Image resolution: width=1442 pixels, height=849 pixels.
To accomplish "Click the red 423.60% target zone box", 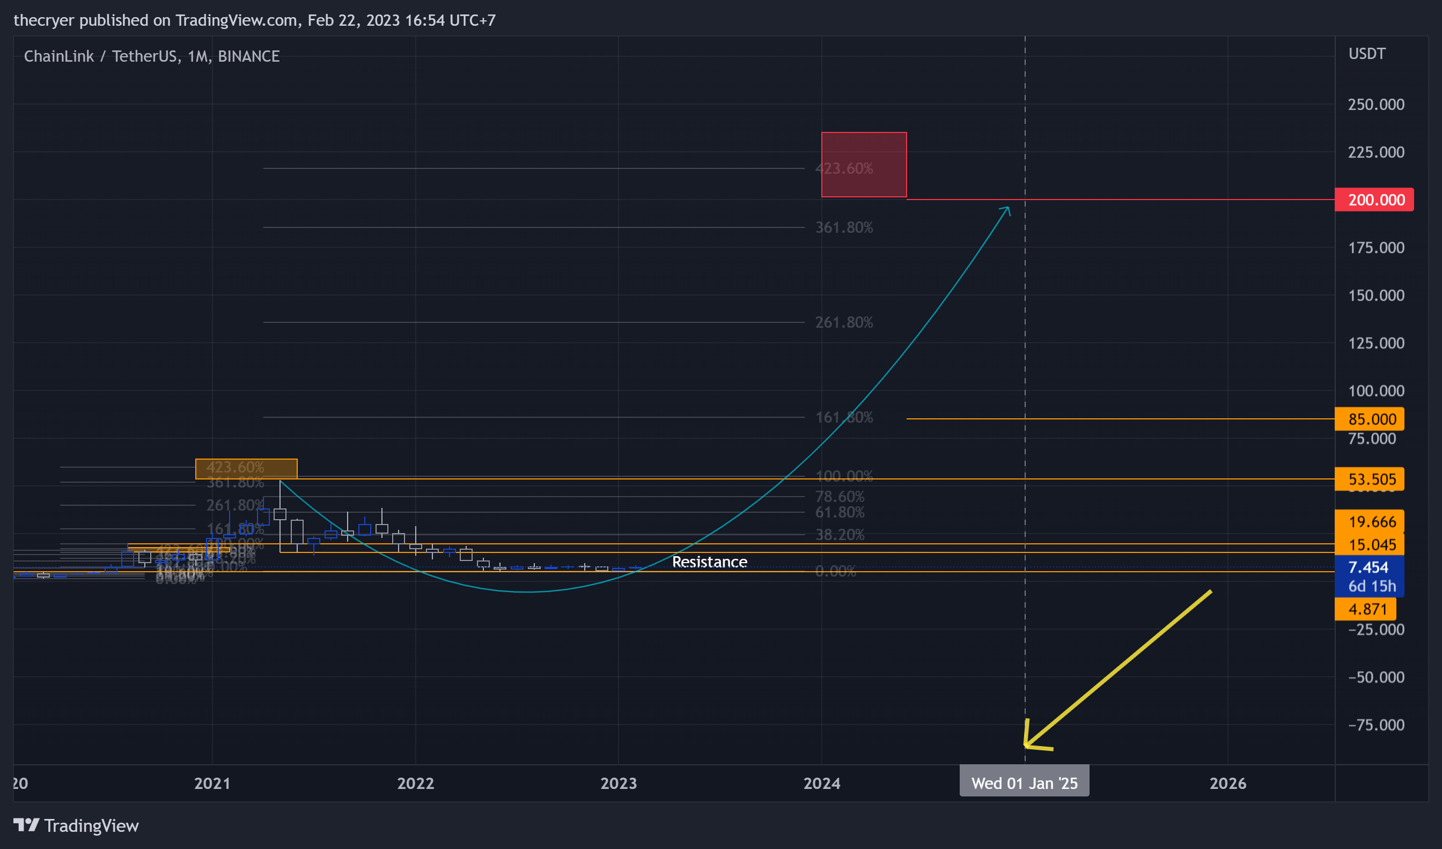I will click(864, 165).
